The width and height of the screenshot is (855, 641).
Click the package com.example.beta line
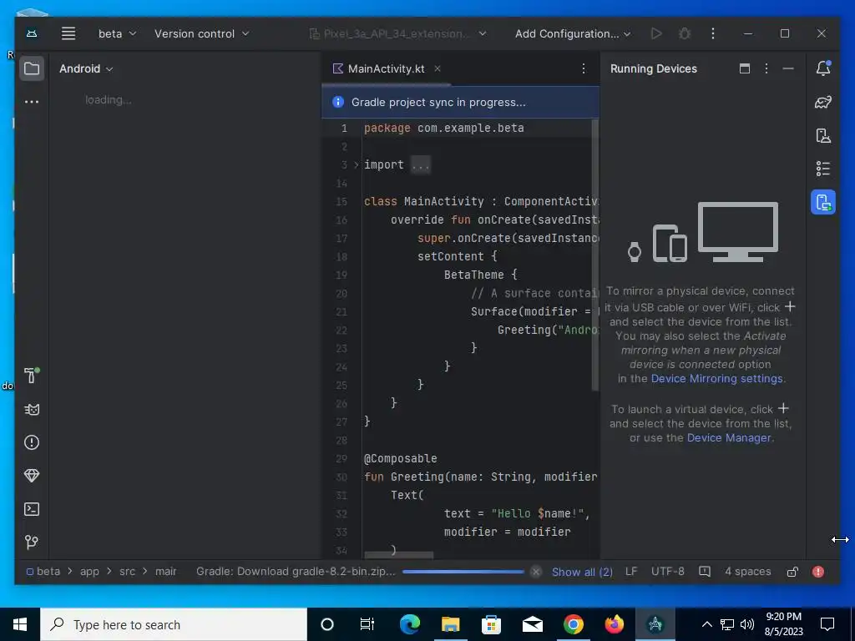coord(444,128)
